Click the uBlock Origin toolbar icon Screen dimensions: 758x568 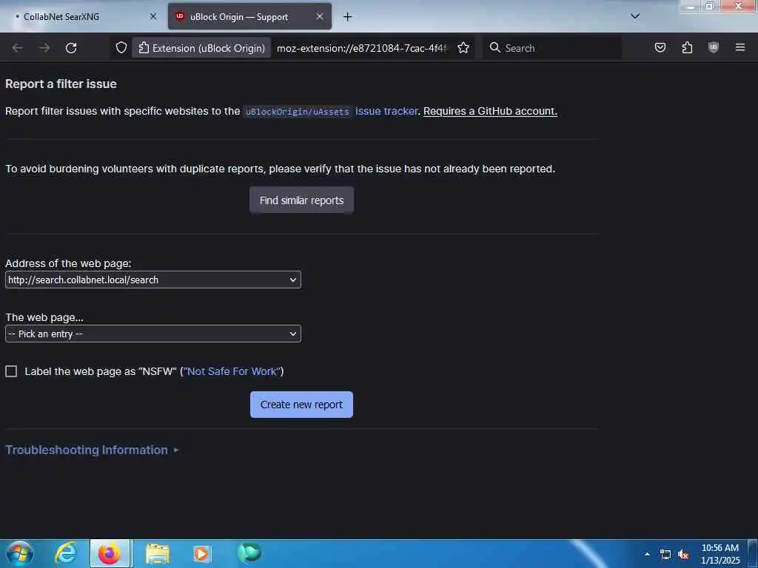(714, 47)
